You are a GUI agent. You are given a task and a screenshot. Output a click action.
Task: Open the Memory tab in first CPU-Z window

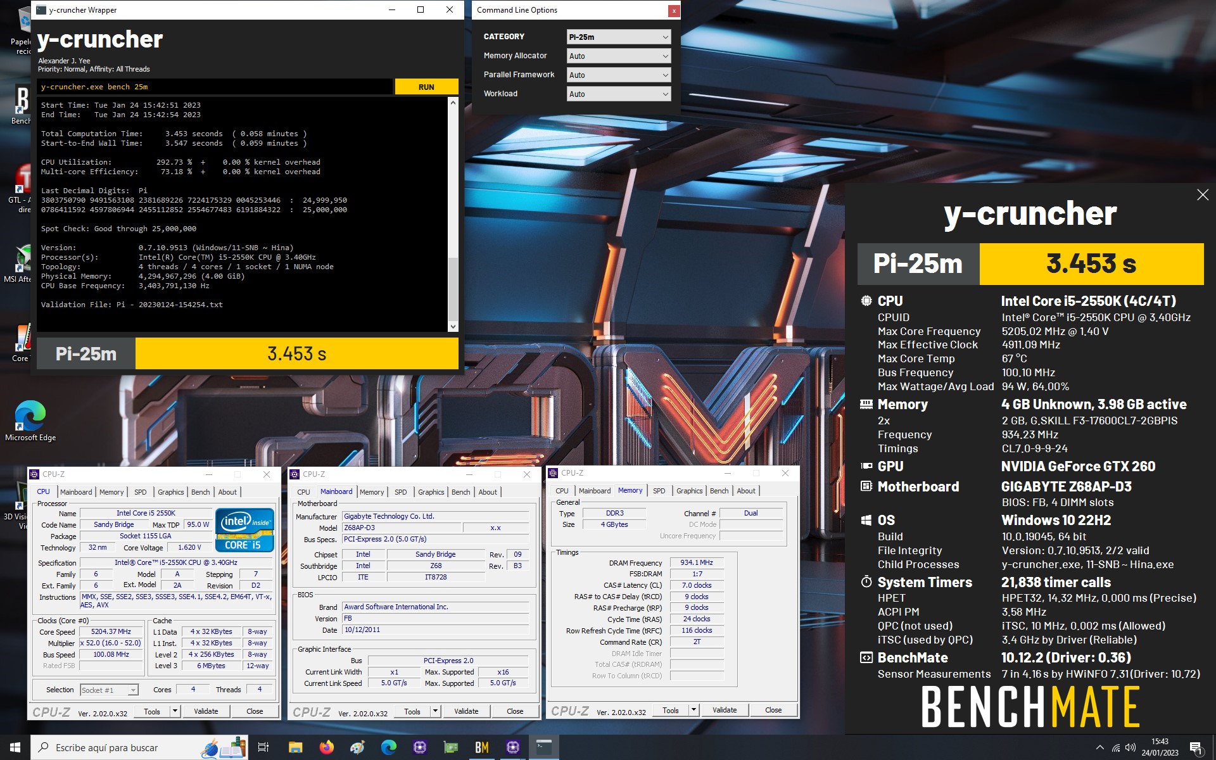pyautogui.click(x=111, y=492)
